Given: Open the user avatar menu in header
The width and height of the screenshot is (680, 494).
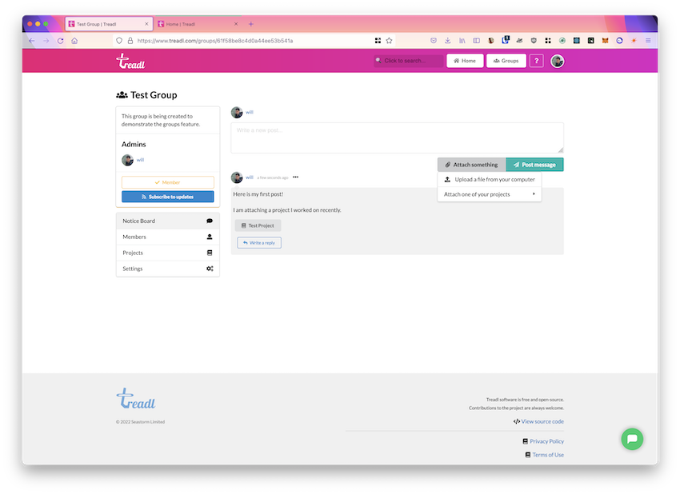Looking at the screenshot, I should pyautogui.click(x=557, y=61).
